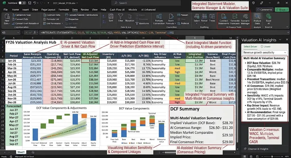Open the Cash Flow AI tab

117,10
